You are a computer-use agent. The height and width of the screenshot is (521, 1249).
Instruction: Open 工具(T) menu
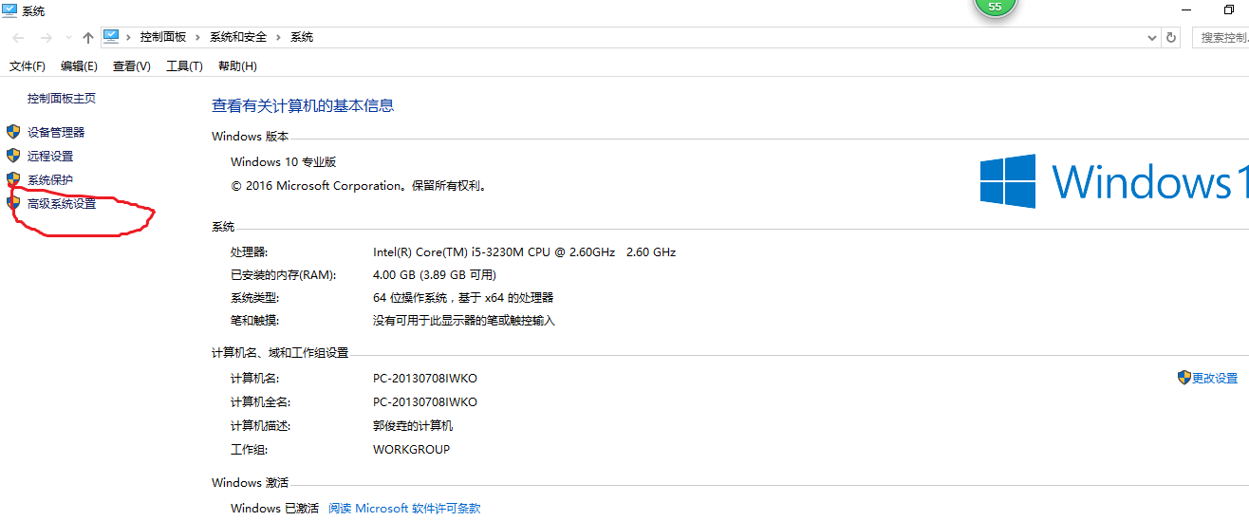(x=184, y=65)
